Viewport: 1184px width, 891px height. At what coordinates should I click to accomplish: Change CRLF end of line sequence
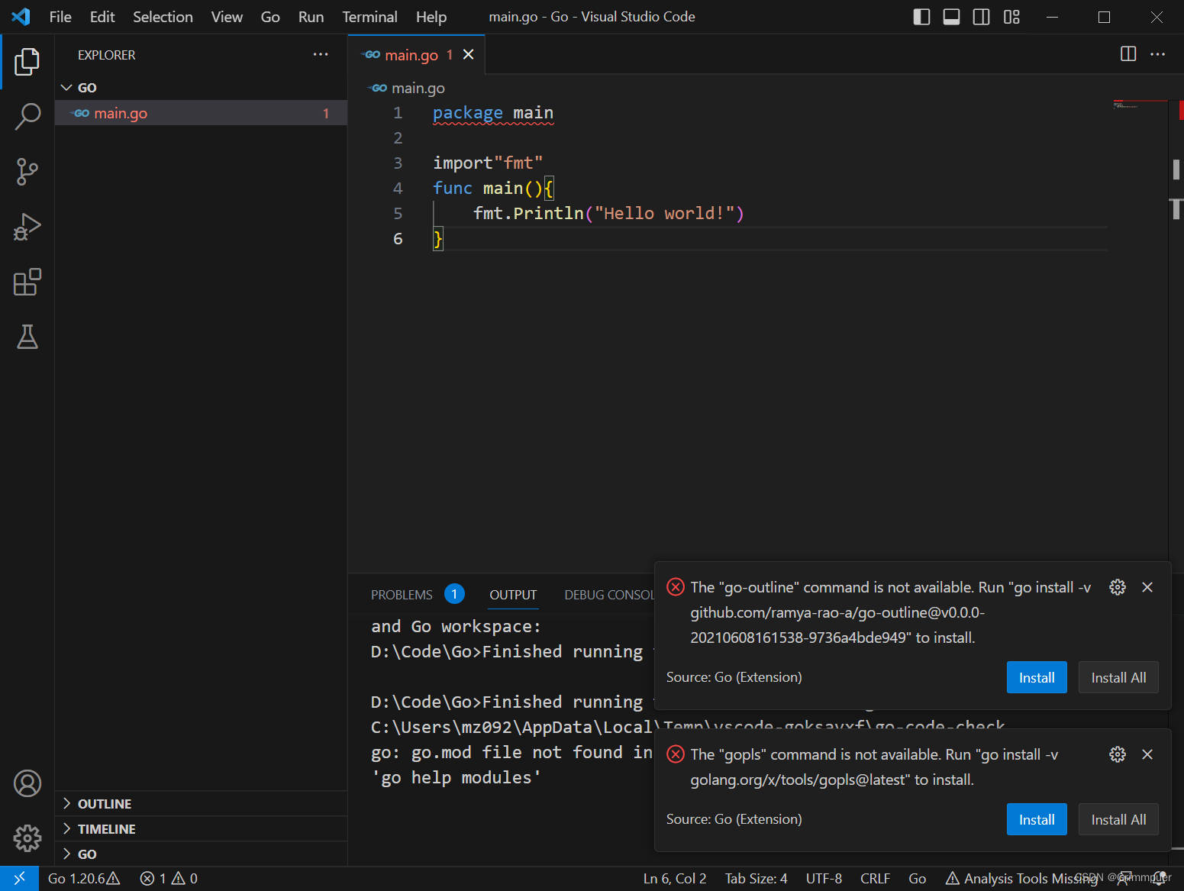coord(875,879)
